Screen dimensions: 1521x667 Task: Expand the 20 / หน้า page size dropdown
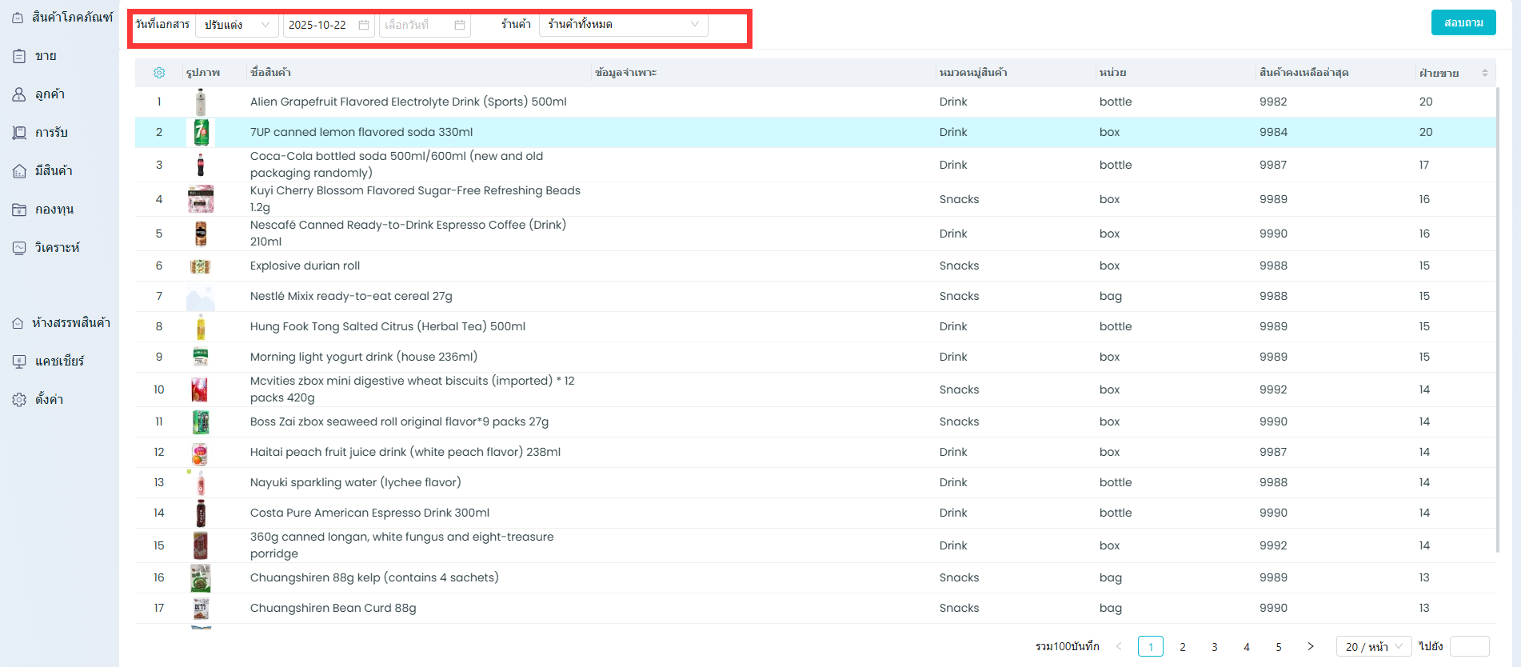tap(1373, 646)
